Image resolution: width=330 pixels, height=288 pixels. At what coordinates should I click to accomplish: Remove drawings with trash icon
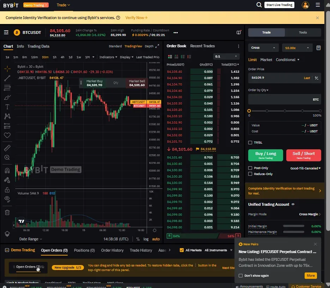(x=7, y=212)
